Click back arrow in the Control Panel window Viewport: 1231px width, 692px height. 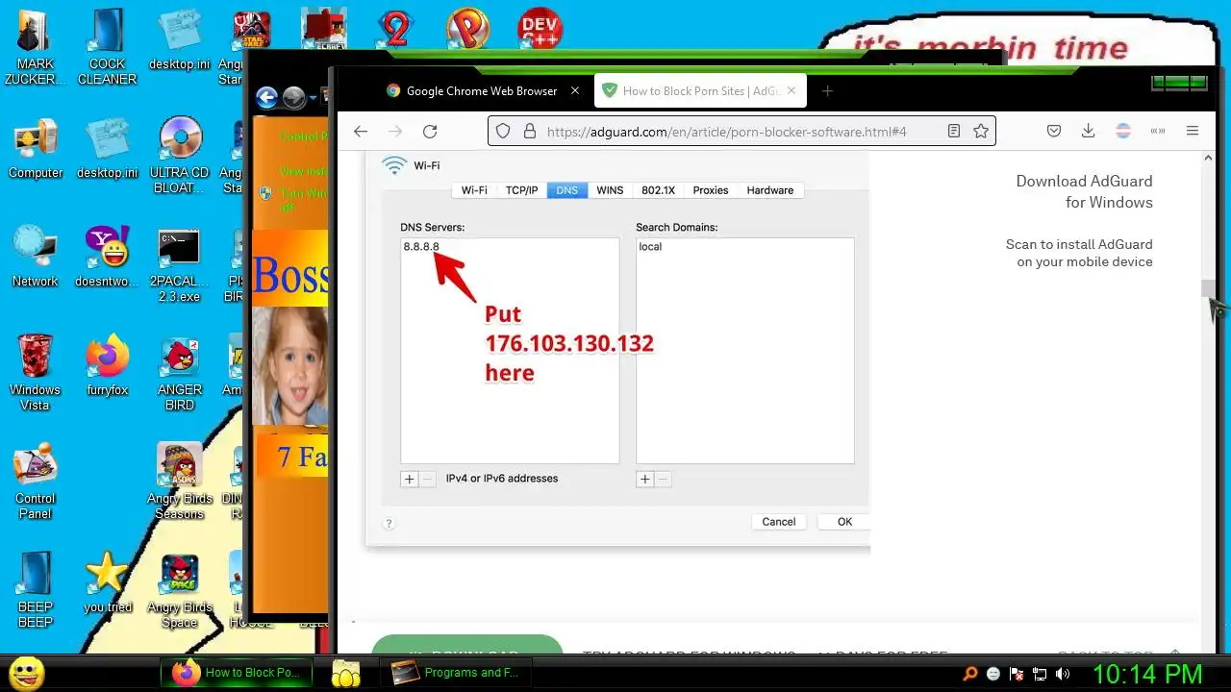pyautogui.click(x=267, y=97)
